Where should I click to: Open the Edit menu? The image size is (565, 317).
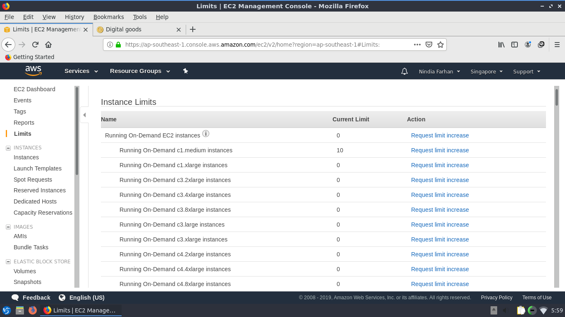pos(28,17)
